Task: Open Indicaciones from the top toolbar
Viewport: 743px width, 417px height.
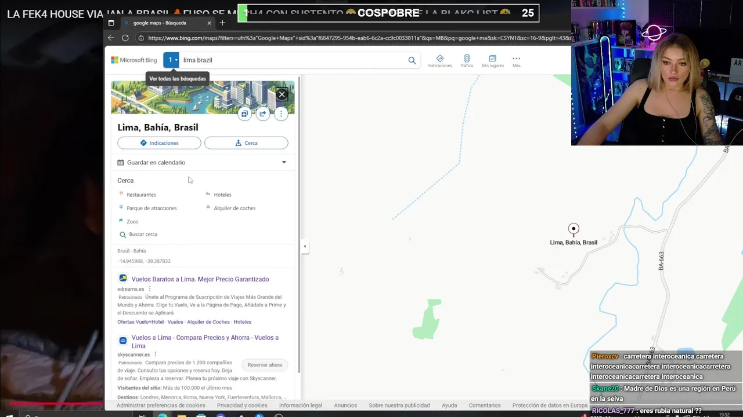Action: [440, 61]
